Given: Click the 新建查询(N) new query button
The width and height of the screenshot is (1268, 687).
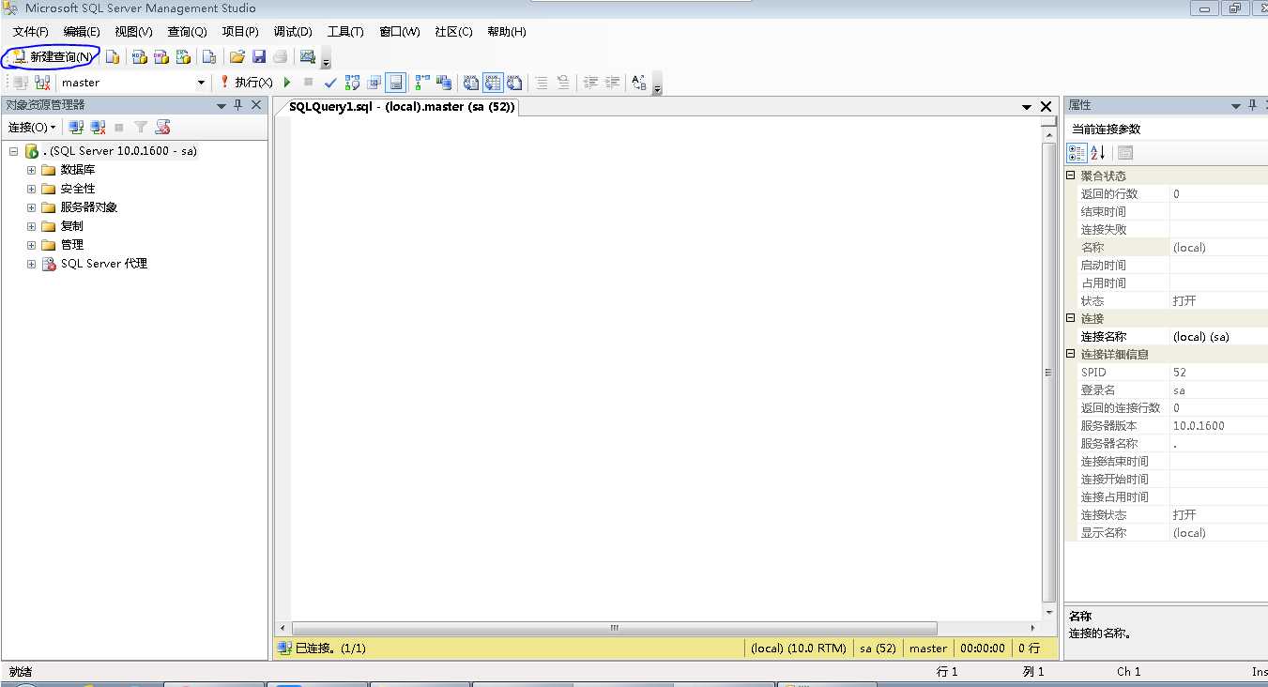Looking at the screenshot, I should pos(53,57).
